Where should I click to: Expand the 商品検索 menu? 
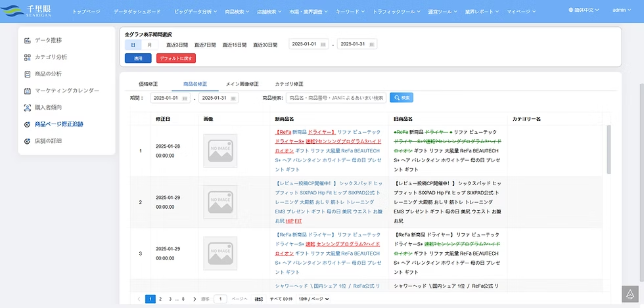[x=237, y=12]
